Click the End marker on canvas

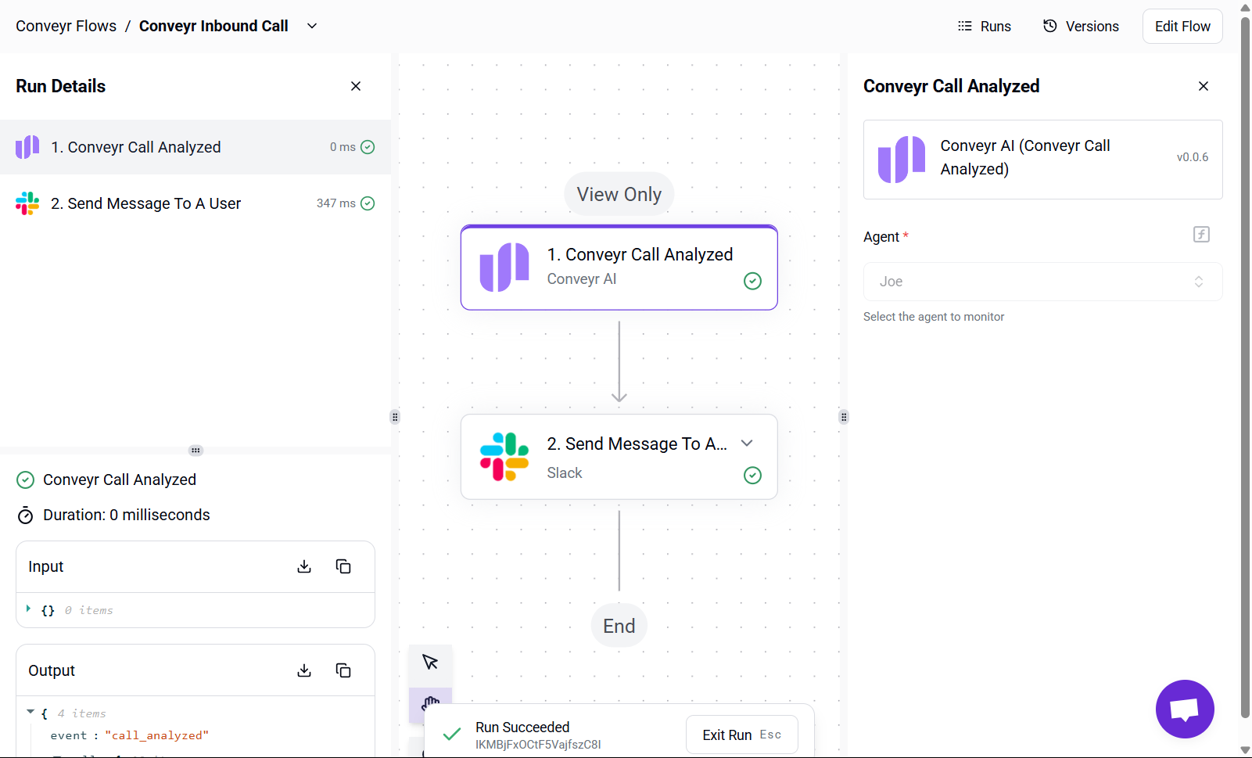pyautogui.click(x=619, y=626)
